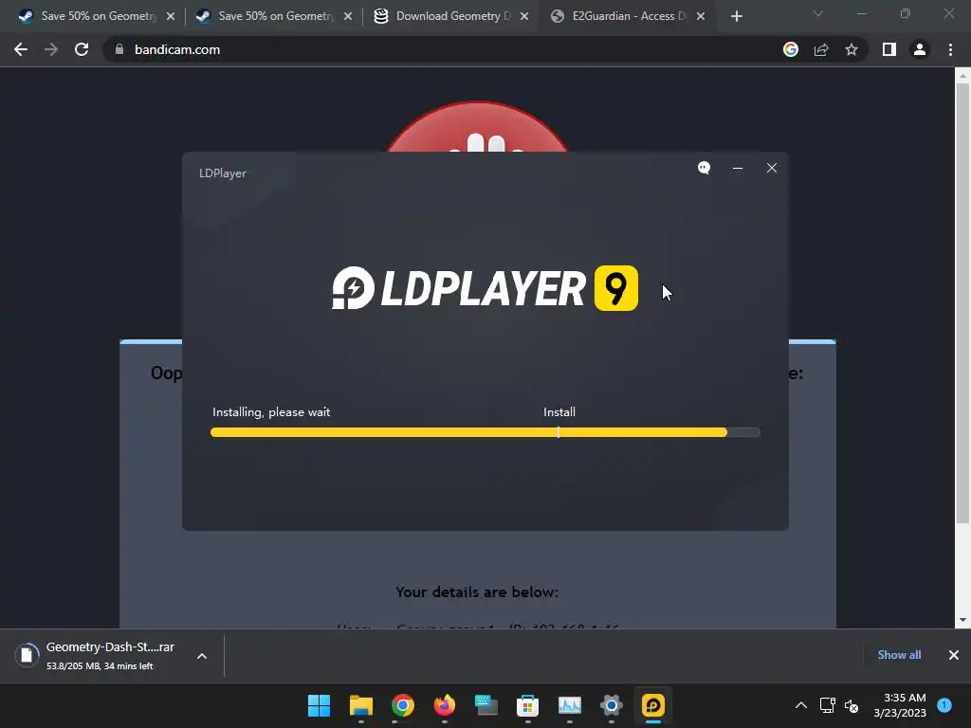Open the LDPlayer taskbar icon
This screenshot has width=971, height=728.
pos(653,705)
